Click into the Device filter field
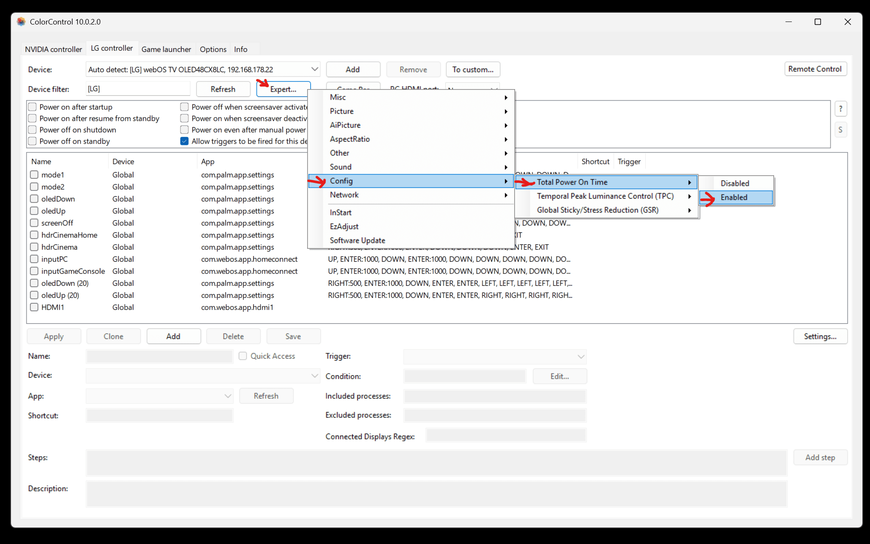 pos(138,89)
